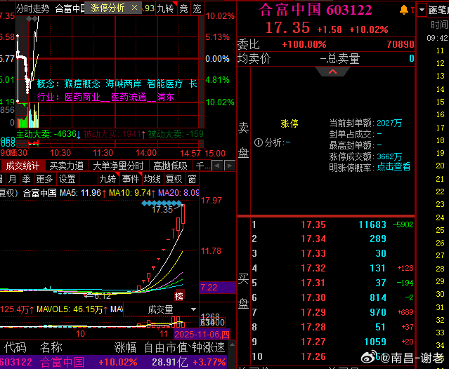Select the 603122 合富中国 row
The height and width of the screenshot is (369, 449).
(x=114, y=362)
